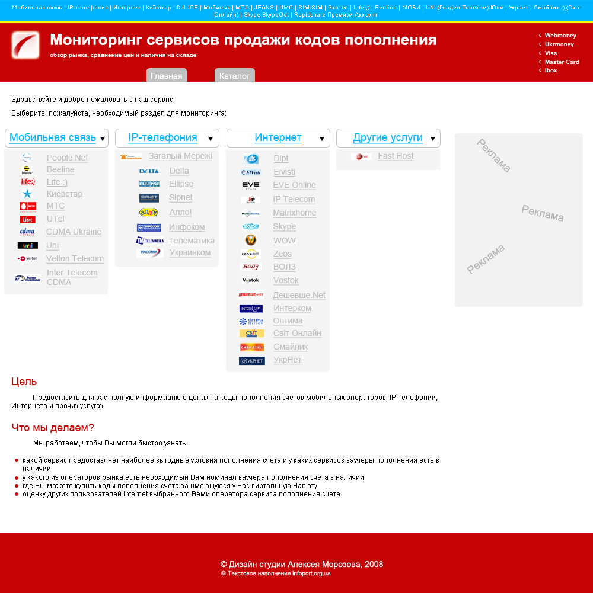
Task: Click the Matrixhome logo icon
Action: 251,214
